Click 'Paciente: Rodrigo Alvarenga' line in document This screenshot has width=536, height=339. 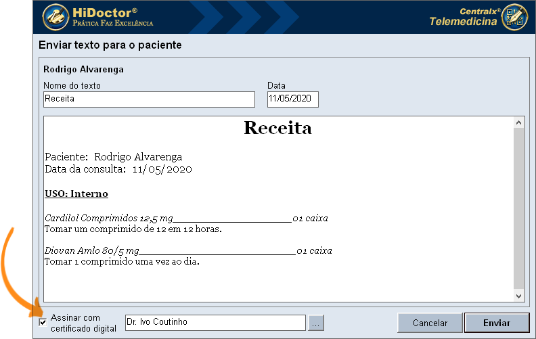[x=114, y=157]
